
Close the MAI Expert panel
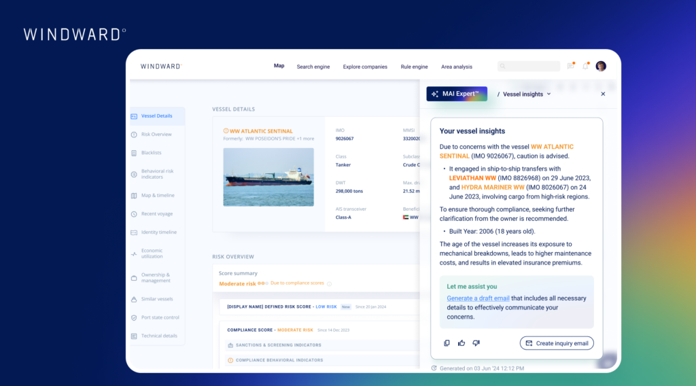coord(603,94)
